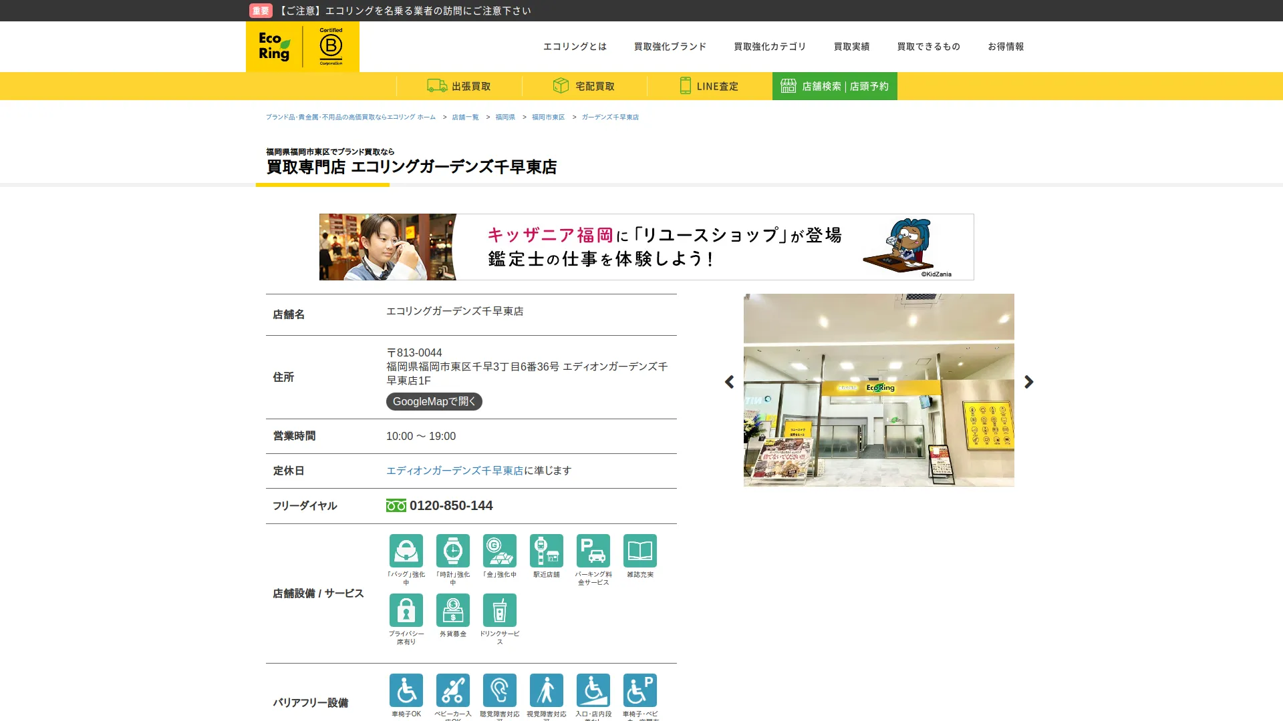
Task: Open エディオンガーデンズ千早東店 link
Action: coord(455,471)
